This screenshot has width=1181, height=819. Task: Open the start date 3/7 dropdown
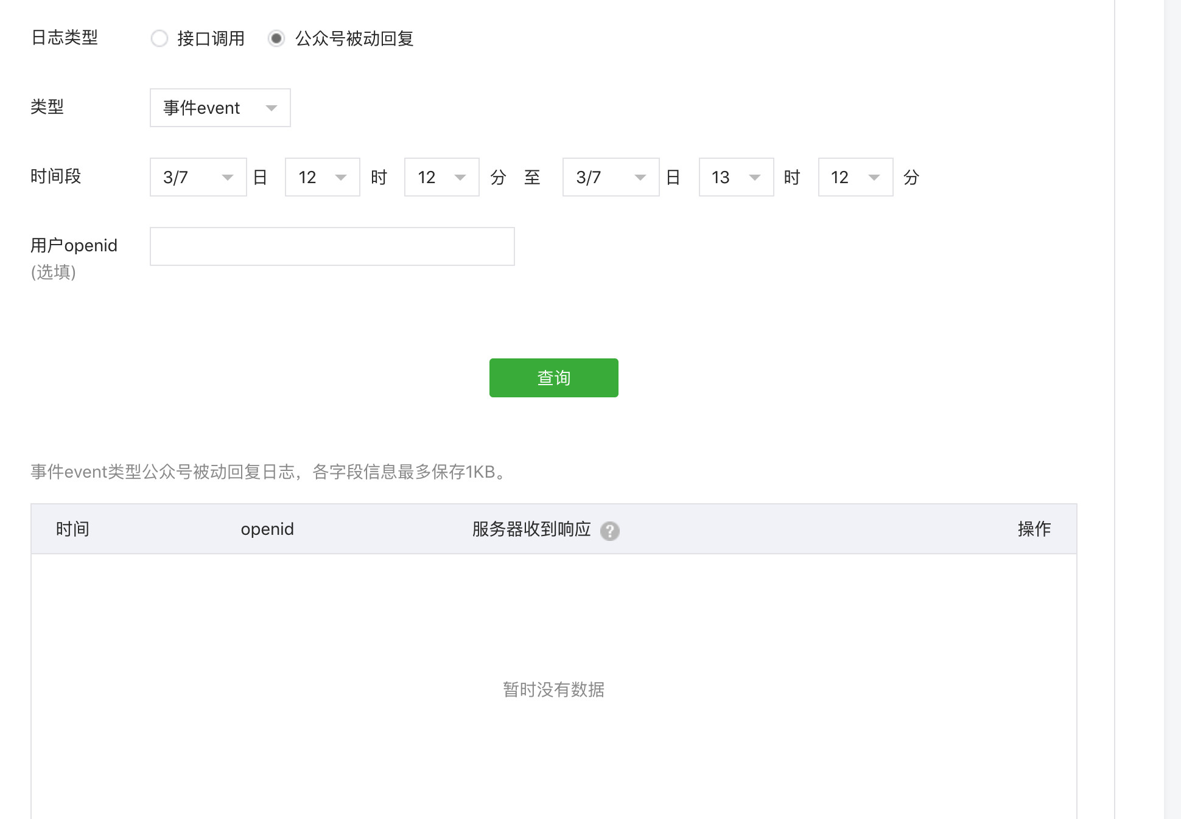point(198,177)
